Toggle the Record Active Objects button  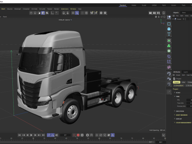(74, 135)
